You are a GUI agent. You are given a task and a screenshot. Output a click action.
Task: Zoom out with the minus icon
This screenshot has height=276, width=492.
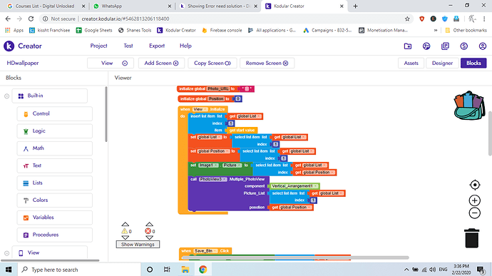tap(475, 213)
